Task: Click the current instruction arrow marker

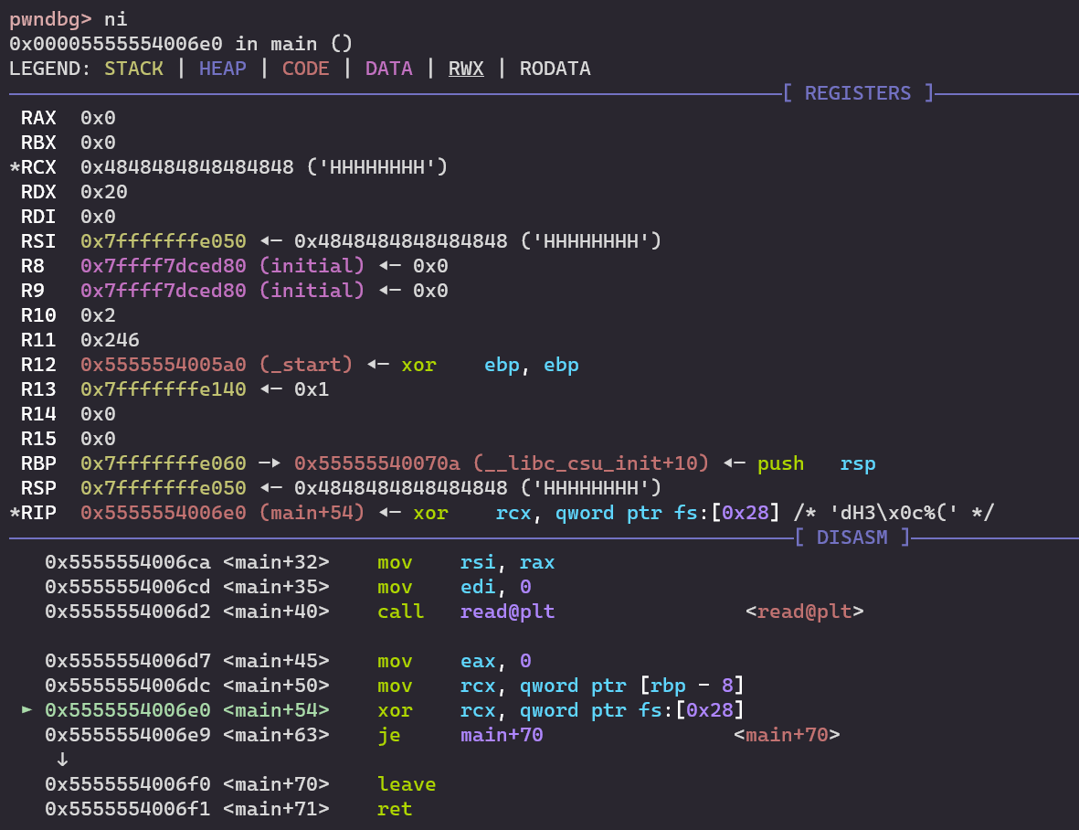Action: (26, 709)
